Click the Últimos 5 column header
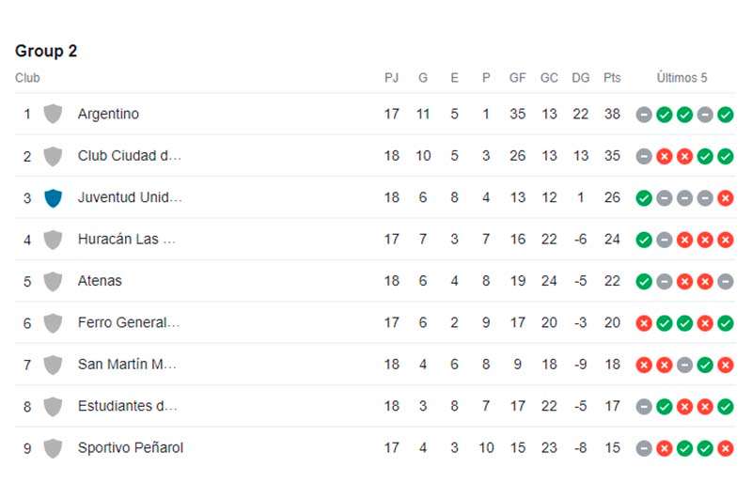This screenshot has width=752, height=498. (x=681, y=78)
